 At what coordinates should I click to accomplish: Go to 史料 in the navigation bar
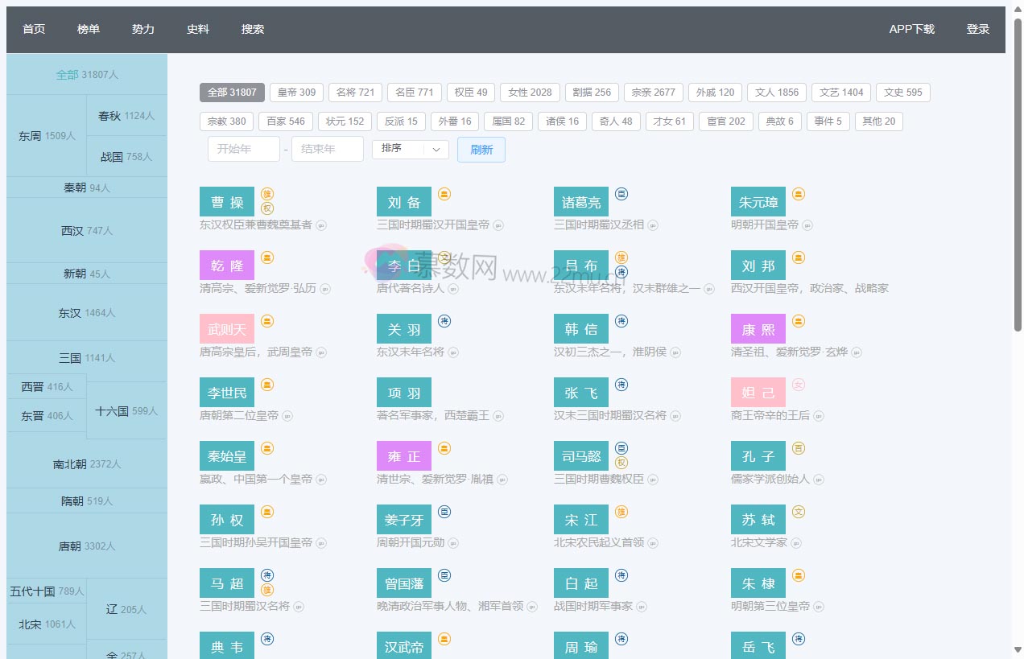click(198, 29)
